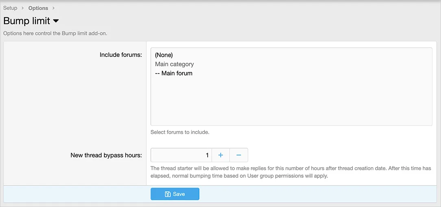The height and width of the screenshot is (207, 441).
Task: Open the Bump limit title dropdown arrow
Action: (56, 21)
